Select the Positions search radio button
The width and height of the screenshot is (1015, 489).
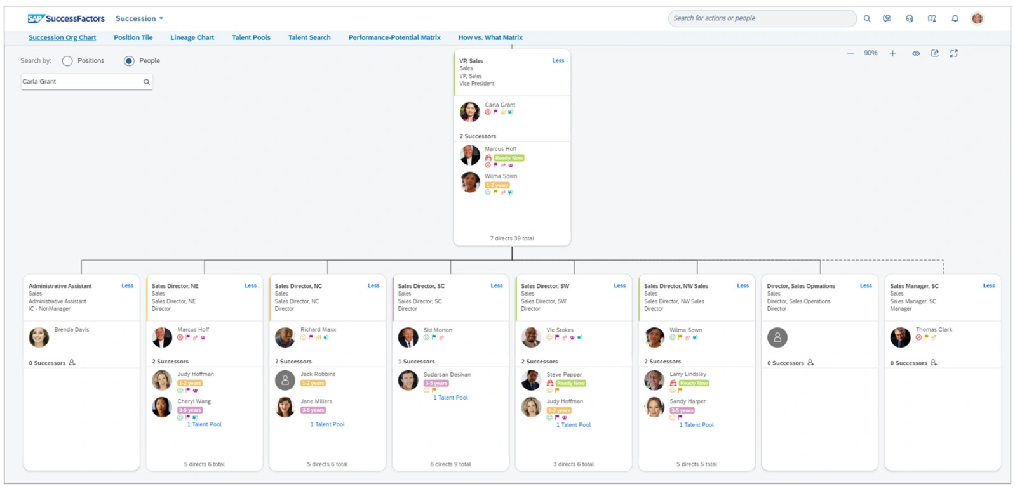[x=67, y=61]
